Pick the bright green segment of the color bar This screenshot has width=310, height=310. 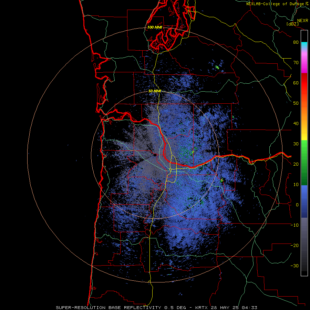[x=304, y=150]
